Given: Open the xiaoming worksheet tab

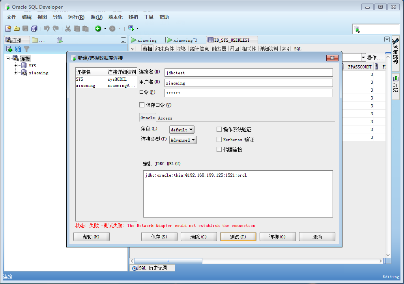Looking at the screenshot, I should coord(144,40).
